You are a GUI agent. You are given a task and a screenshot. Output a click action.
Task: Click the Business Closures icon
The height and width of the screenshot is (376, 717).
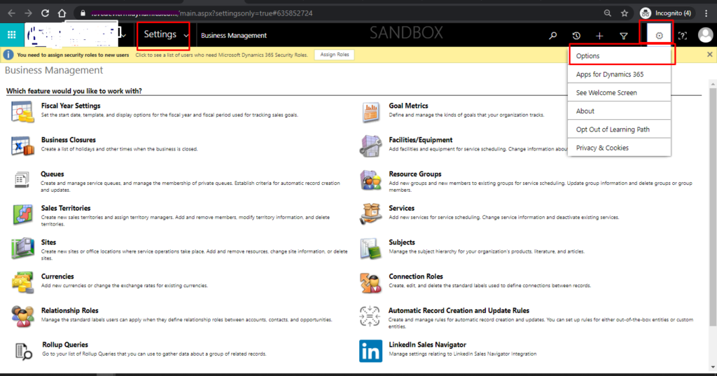(x=22, y=146)
